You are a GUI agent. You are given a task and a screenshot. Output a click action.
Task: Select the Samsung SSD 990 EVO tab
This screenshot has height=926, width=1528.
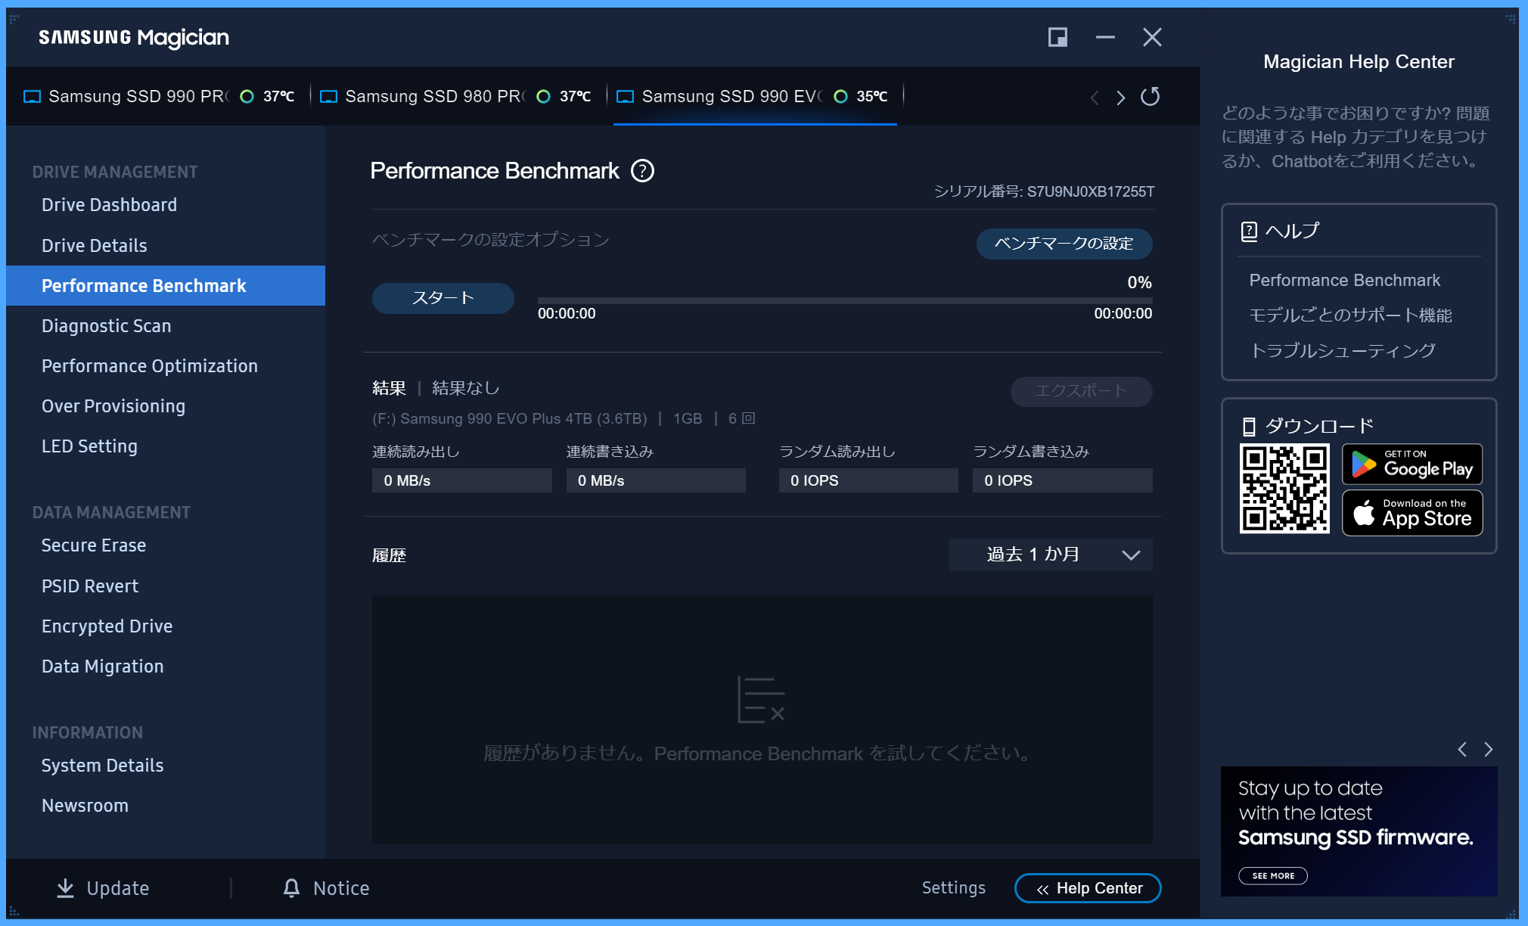coord(754,97)
